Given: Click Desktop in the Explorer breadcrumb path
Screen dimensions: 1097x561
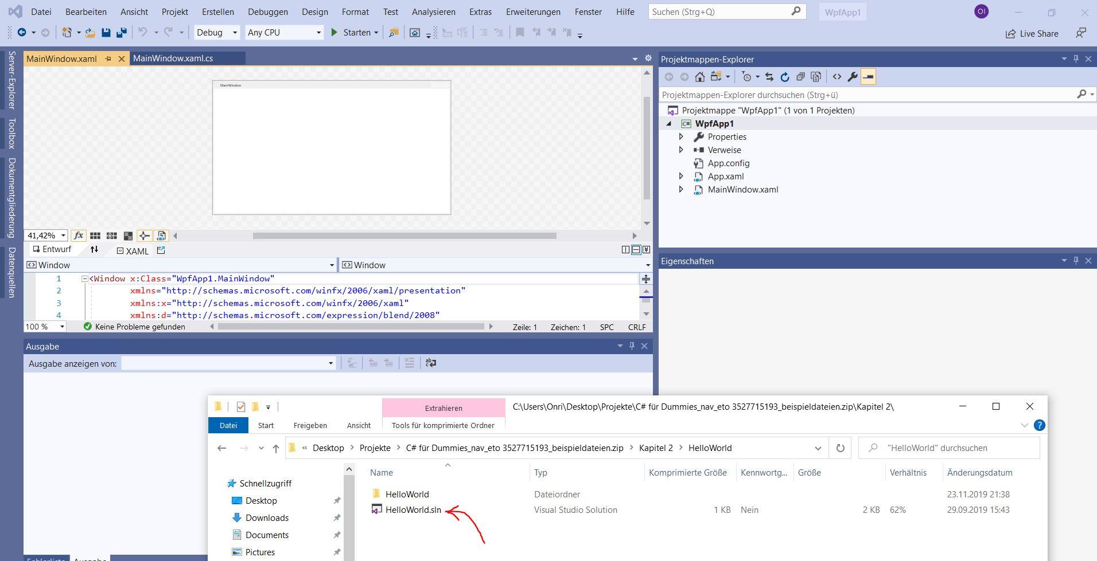Looking at the screenshot, I should 328,448.
